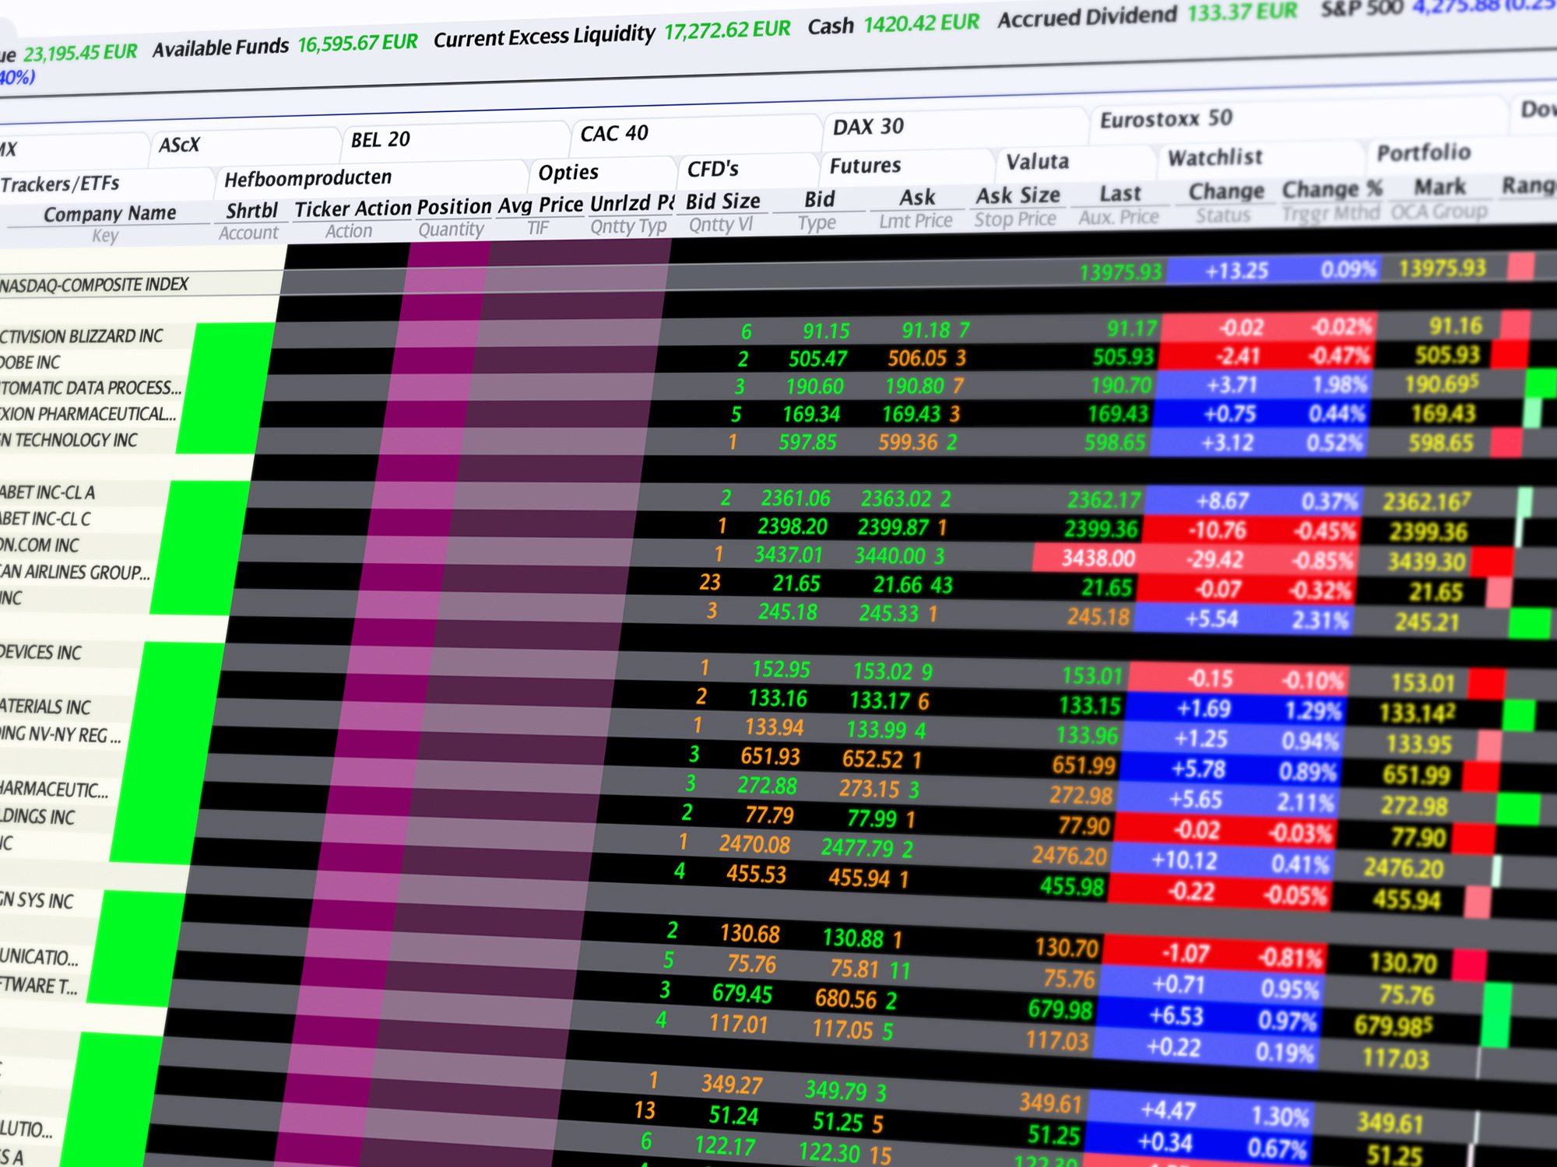
Task: Sort by the Ask column header
Action: (917, 198)
